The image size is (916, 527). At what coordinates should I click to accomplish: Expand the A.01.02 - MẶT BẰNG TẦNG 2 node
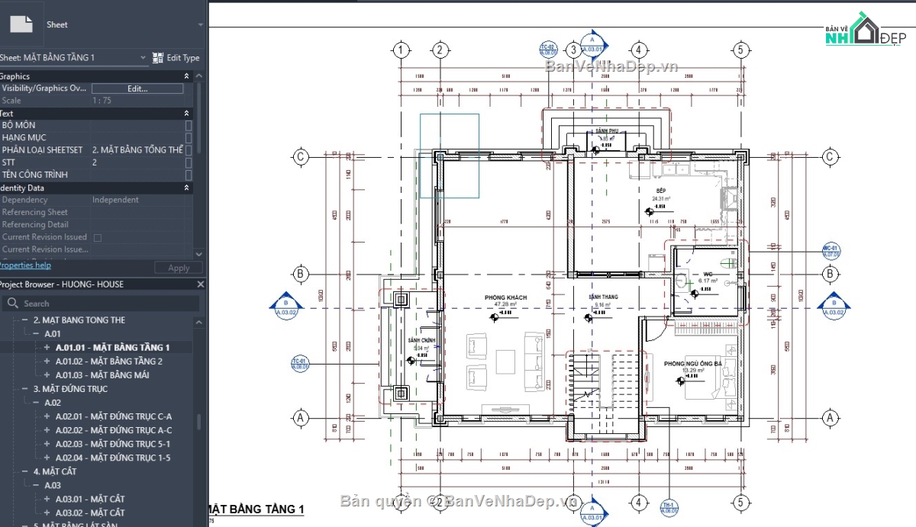click(x=47, y=362)
